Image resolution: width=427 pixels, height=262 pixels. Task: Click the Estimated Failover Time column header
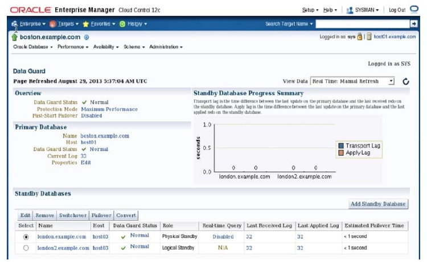coord(374,226)
